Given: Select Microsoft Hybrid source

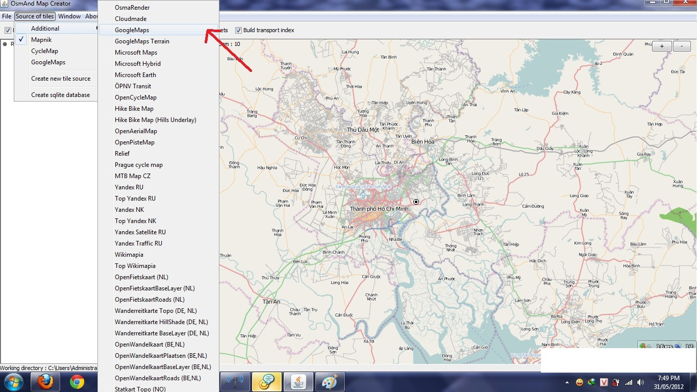Looking at the screenshot, I should coord(159,64).
